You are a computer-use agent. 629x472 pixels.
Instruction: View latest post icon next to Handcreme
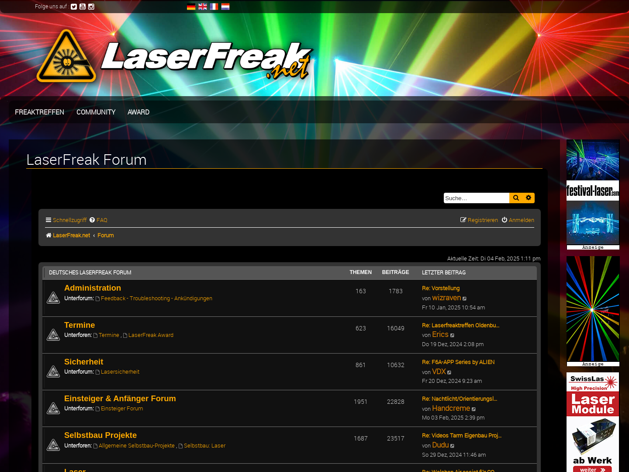click(x=474, y=409)
